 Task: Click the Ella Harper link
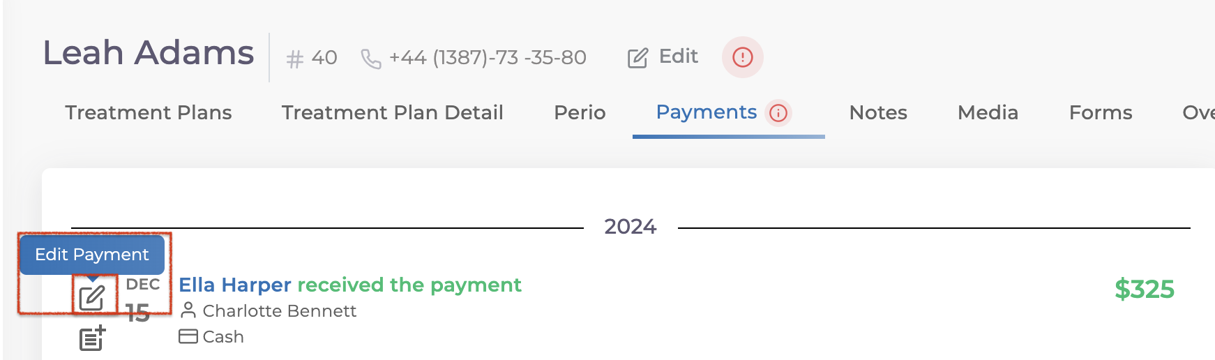point(234,285)
